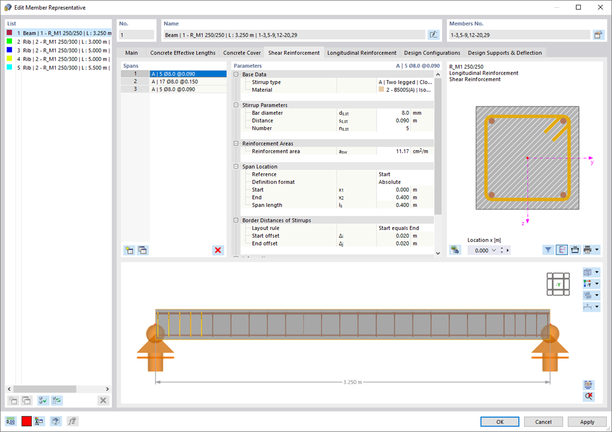Click the function fx icon in bottom bar
Viewport: 612px width, 432px height.
tap(72, 421)
